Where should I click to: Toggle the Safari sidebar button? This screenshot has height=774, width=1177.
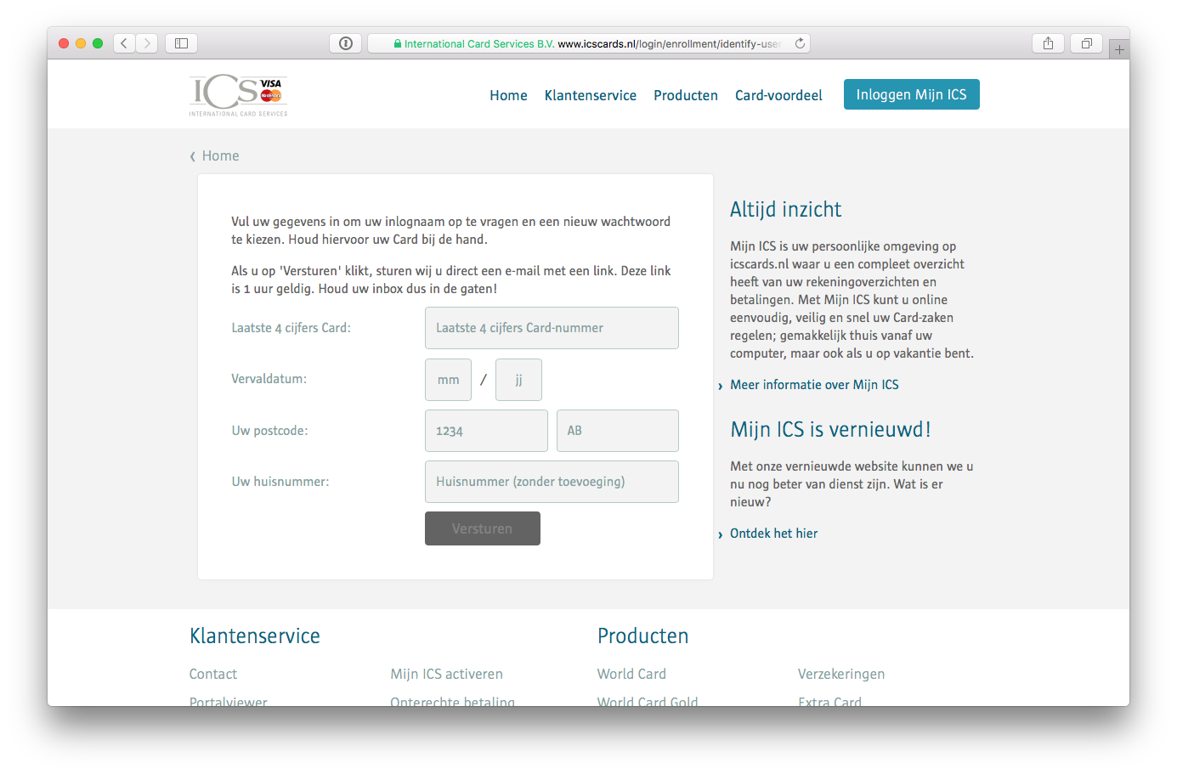(181, 43)
